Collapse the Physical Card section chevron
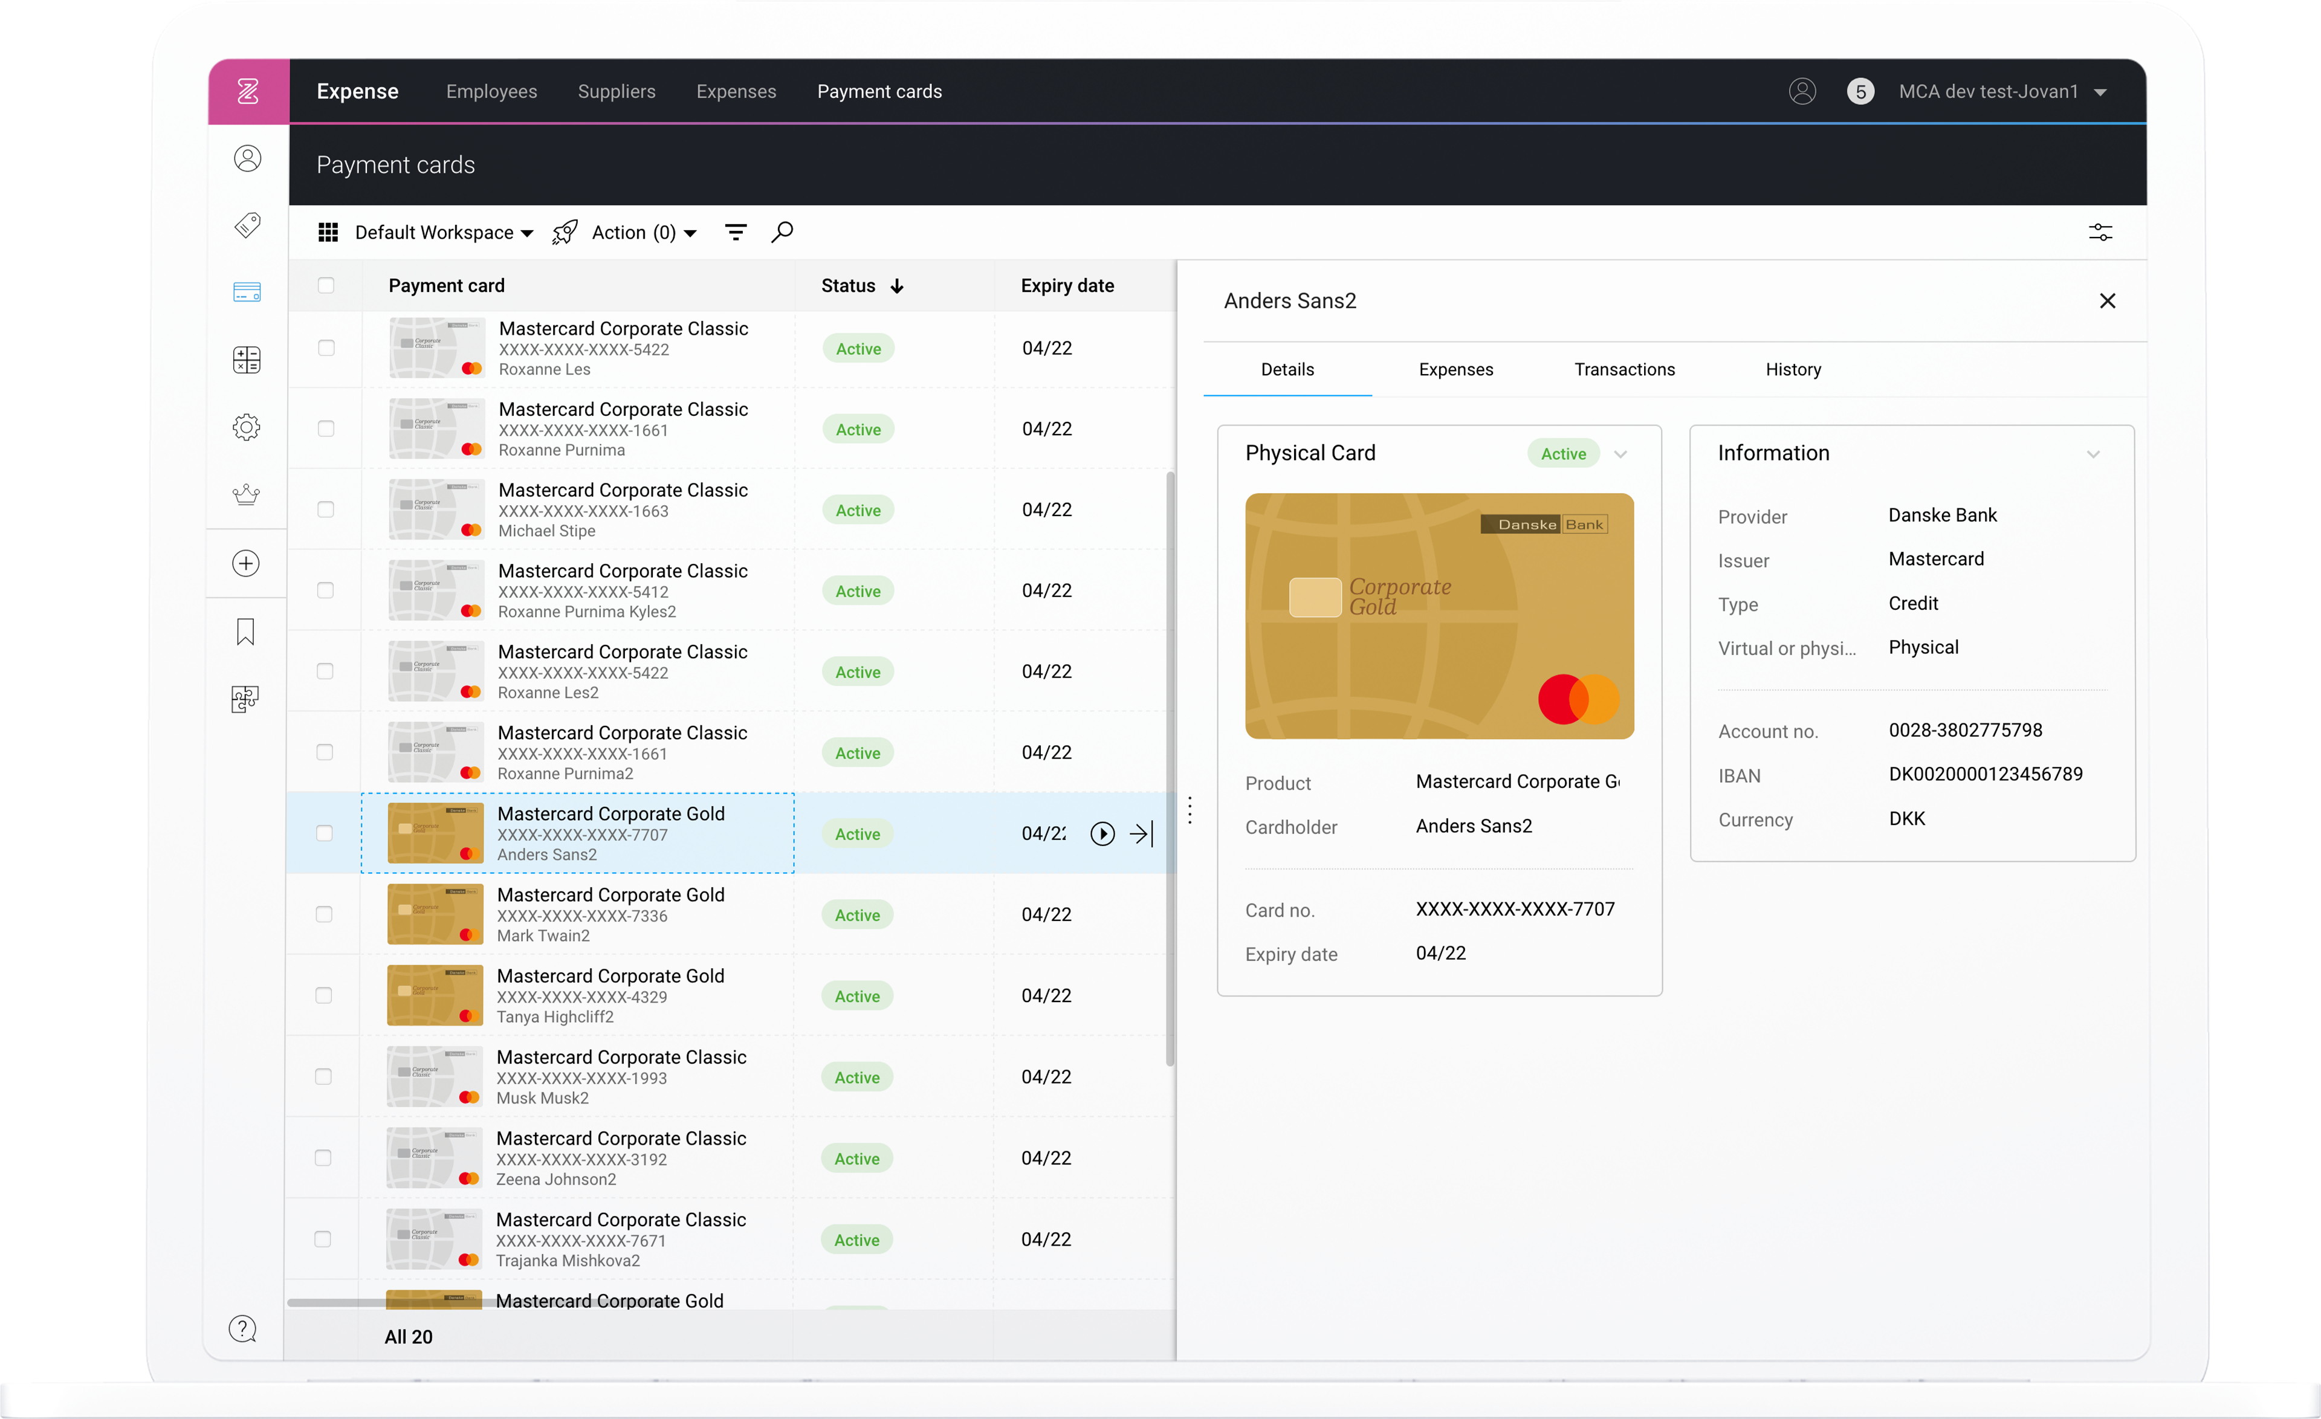 tap(1620, 454)
